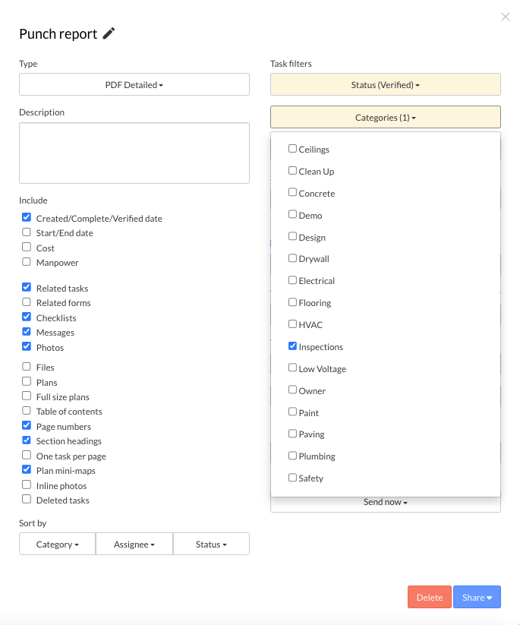
Task: Deselect the Inspections category
Action: pyautogui.click(x=292, y=346)
